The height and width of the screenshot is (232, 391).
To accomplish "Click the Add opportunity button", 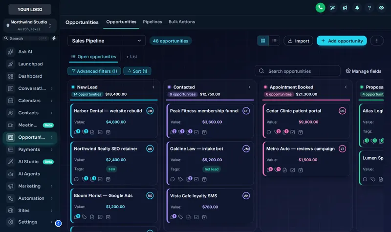I will [x=342, y=41].
